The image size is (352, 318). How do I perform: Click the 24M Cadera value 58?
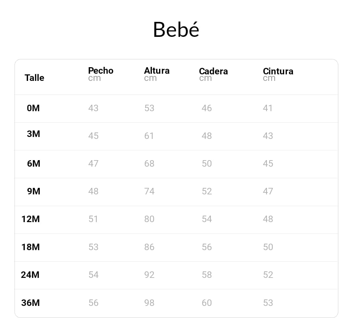click(x=207, y=275)
